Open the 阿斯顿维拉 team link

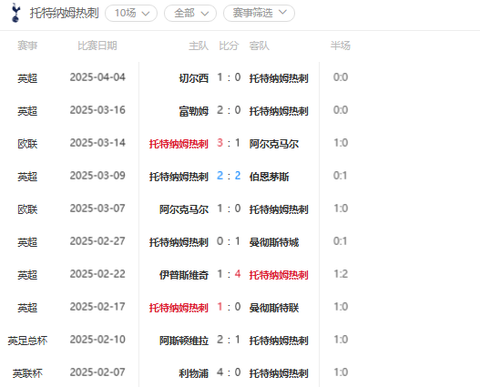coord(184,341)
